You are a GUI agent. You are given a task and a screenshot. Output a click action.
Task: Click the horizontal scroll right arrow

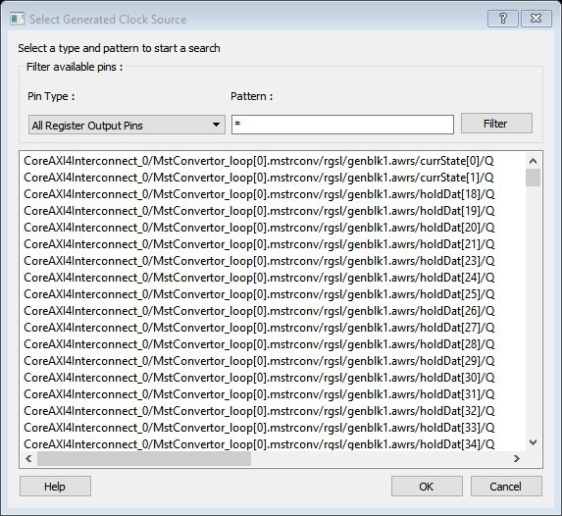tap(517, 459)
